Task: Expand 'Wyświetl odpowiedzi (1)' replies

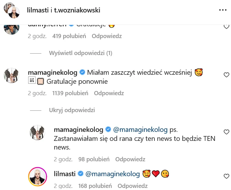Action: (81, 53)
